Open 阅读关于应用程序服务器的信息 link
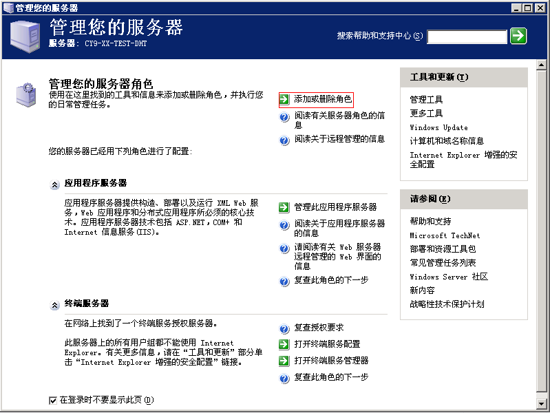The width and height of the screenshot is (550, 413). [x=339, y=228]
